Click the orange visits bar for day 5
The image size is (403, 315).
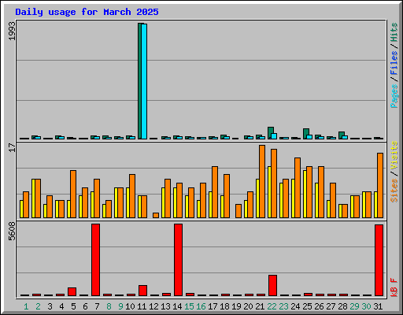(x=73, y=194)
